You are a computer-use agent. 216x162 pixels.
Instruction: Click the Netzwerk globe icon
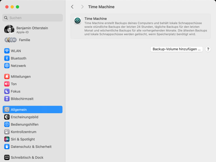[7, 66]
